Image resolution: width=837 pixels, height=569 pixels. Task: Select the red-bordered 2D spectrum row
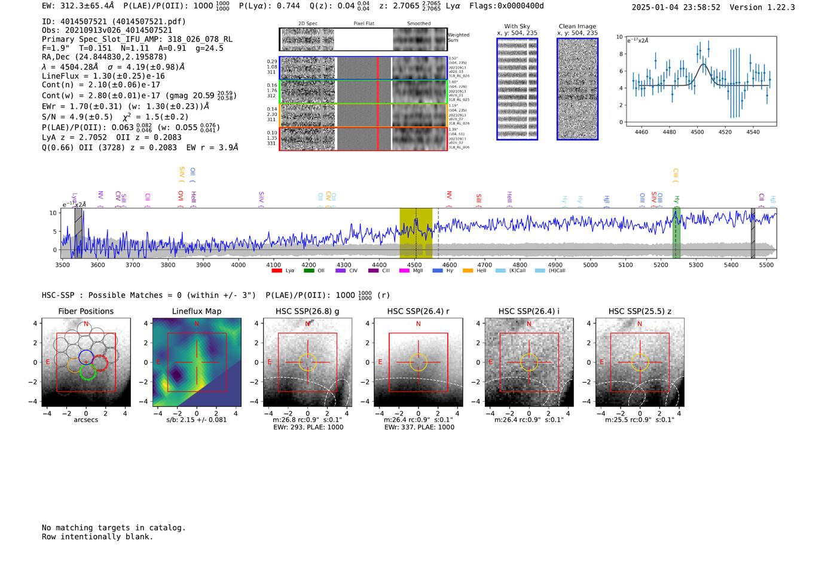click(x=363, y=139)
